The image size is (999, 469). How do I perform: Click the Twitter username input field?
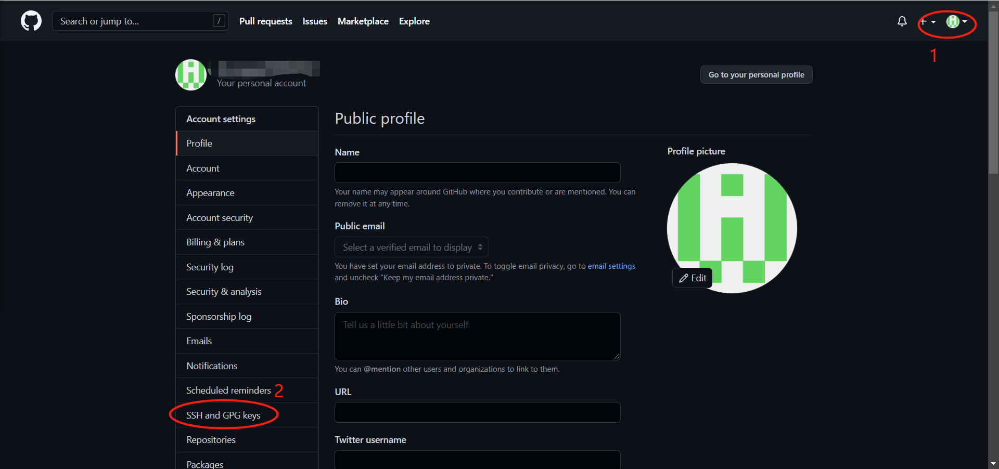tap(477, 460)
